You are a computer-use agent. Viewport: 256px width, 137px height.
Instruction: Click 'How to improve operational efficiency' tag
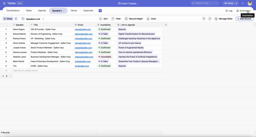click(135, 52)
